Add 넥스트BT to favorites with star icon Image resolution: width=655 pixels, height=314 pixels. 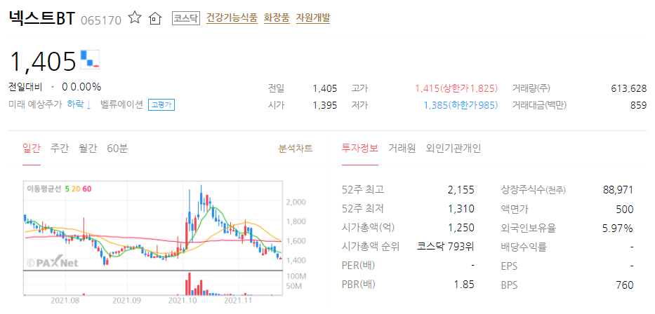point(135,18)
